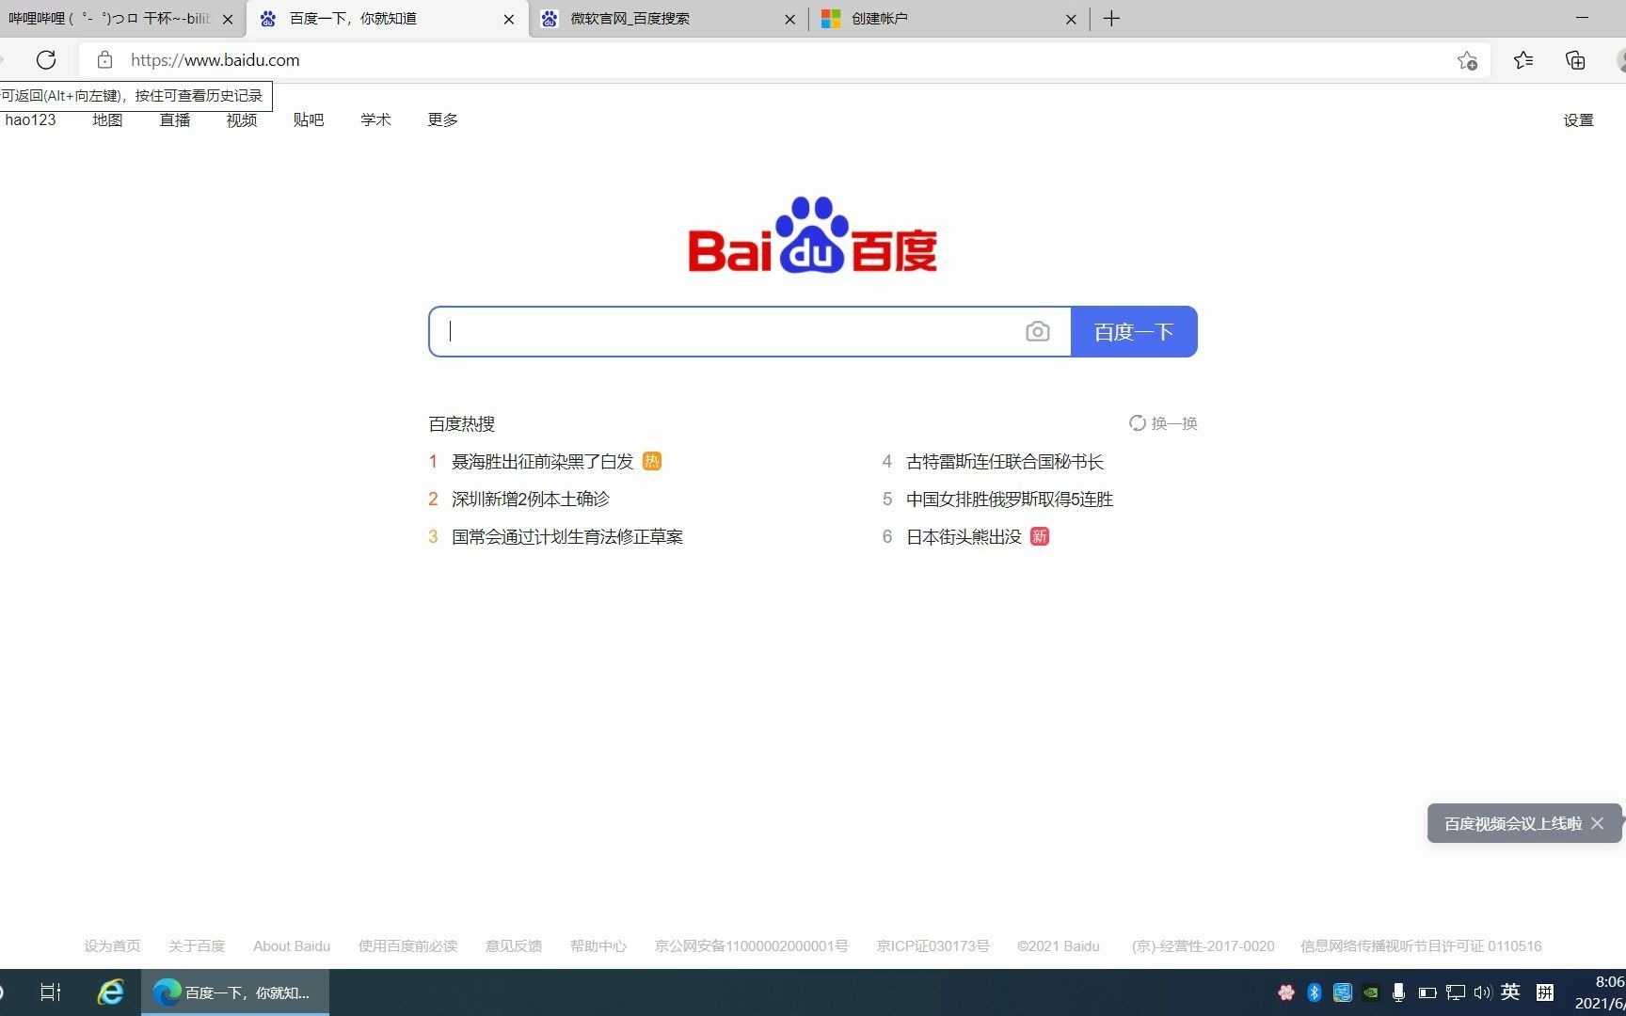Close the 创建帐户 tab

point(1071,19)
